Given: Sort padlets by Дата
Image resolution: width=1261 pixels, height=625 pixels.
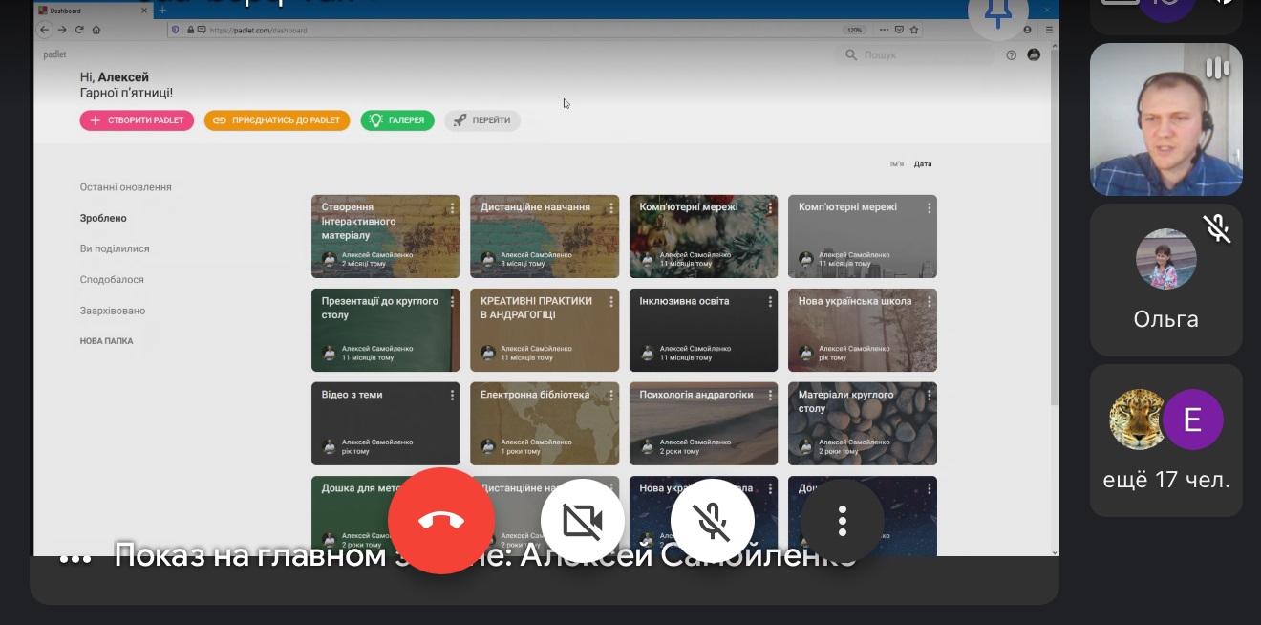Looking at the screenshot, I should (923, 164).
